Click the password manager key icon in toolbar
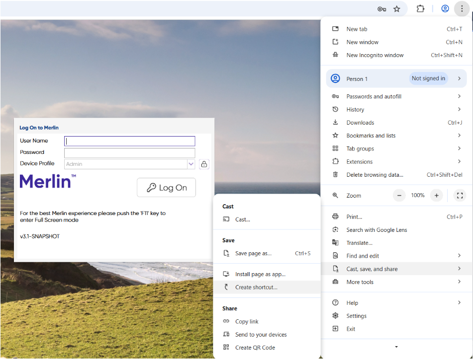The image size is (473, 359). (x=381, y=9)
